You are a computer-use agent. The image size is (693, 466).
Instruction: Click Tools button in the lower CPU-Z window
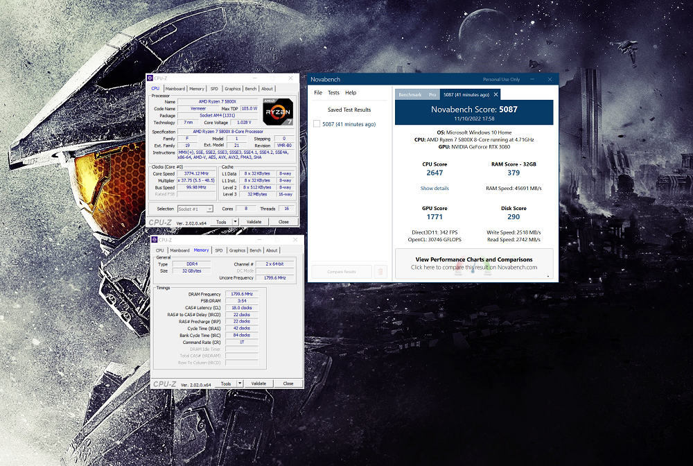click(226, 383)
